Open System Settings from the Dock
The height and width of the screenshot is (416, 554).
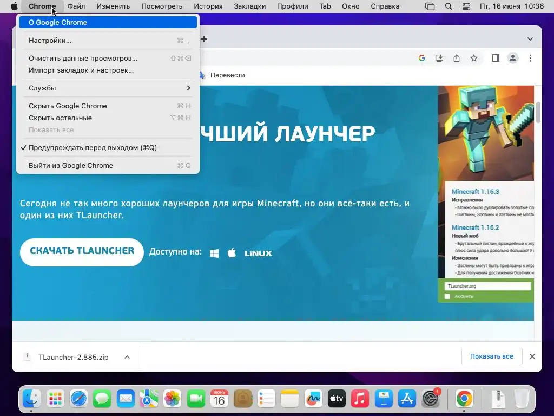point(430,399)
